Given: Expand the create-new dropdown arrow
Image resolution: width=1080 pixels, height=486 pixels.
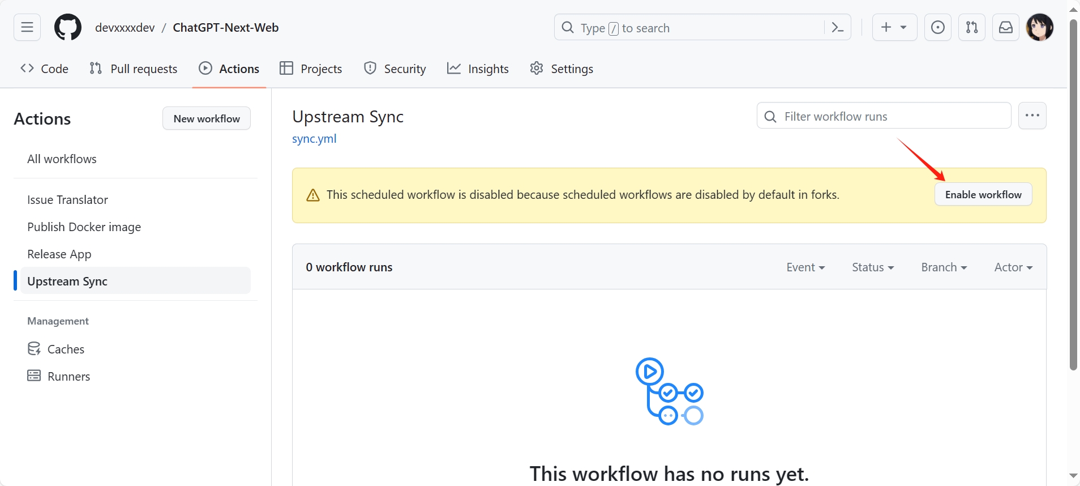Looking at the screenshot, I should coord(904,27).
